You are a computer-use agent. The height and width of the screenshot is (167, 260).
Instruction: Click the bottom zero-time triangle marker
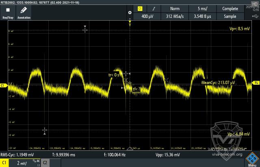(130, 149)
